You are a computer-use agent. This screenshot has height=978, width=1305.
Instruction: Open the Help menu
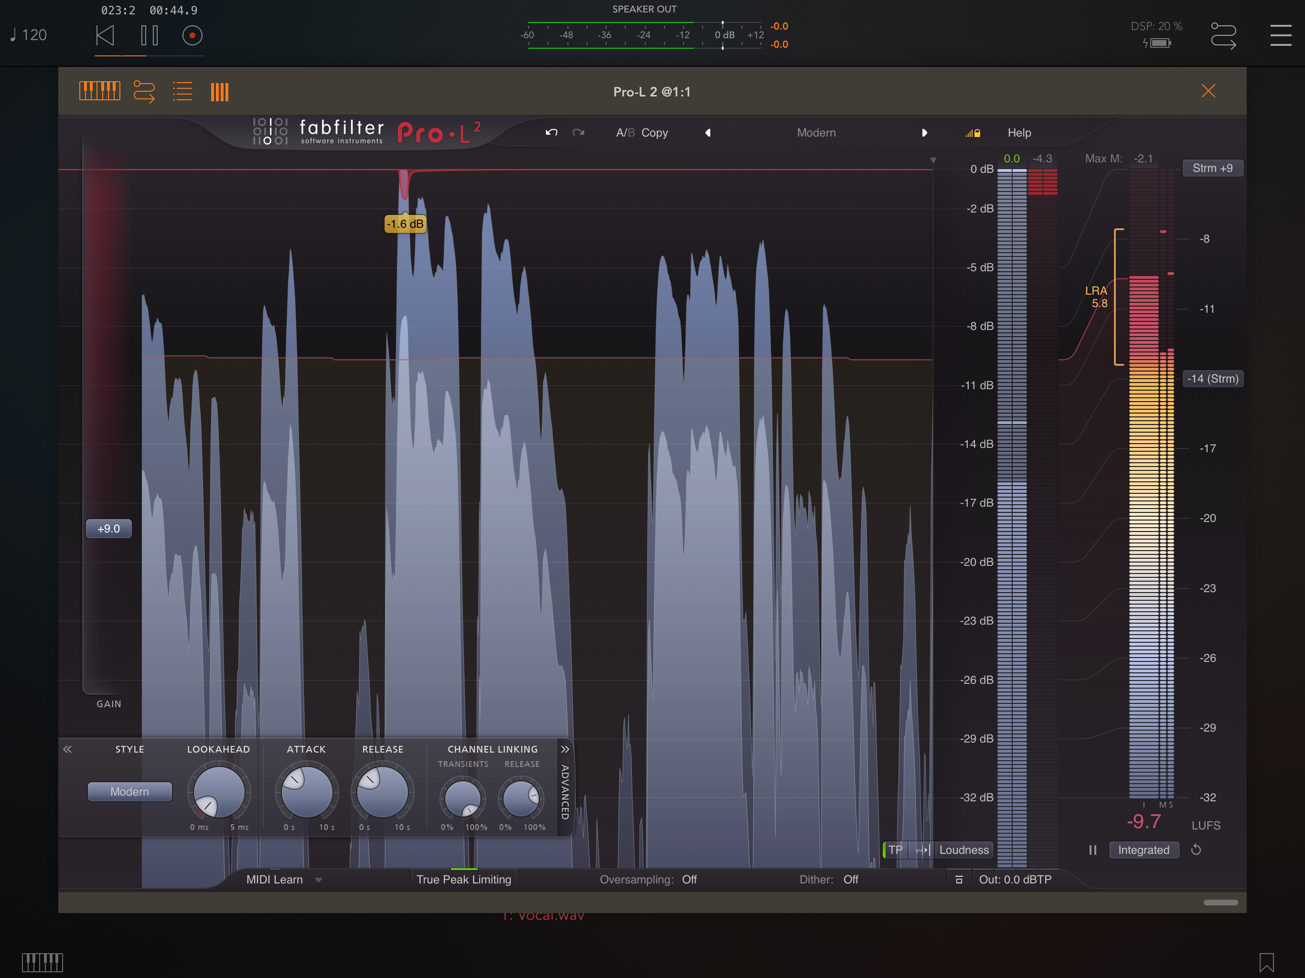(x=1019, y=133)
